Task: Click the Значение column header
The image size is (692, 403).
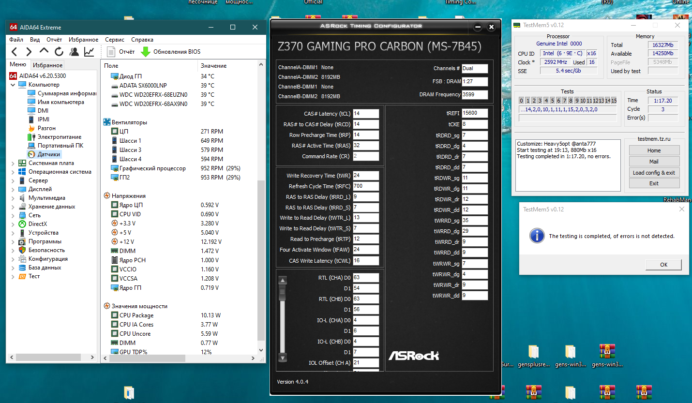Action: (x=227, y=65)
